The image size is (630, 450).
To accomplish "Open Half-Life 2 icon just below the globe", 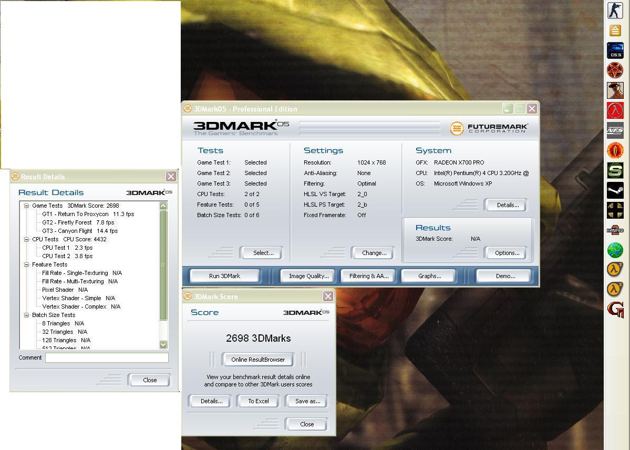I will coord(615,270).
